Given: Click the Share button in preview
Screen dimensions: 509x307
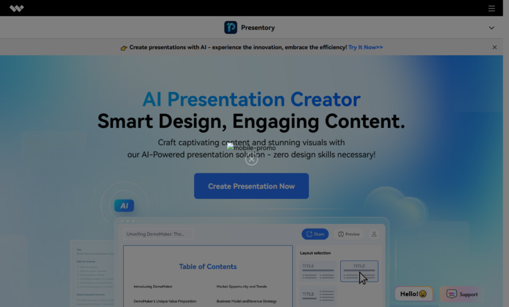Looking at the screenshot, I should pos(315,234).
